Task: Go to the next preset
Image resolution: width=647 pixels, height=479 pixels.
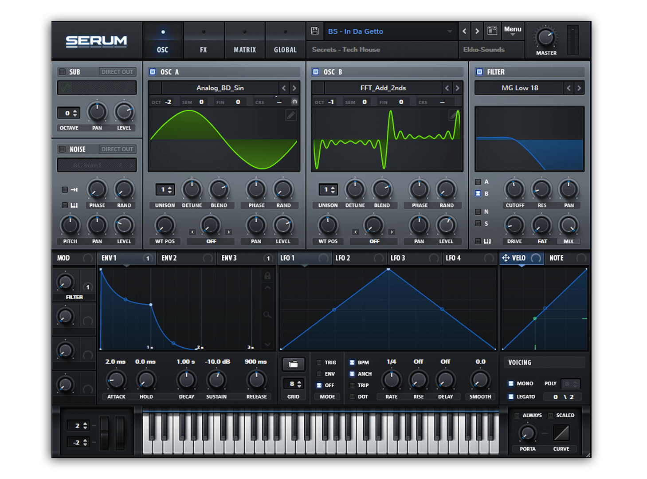Action: click(477, 31)
